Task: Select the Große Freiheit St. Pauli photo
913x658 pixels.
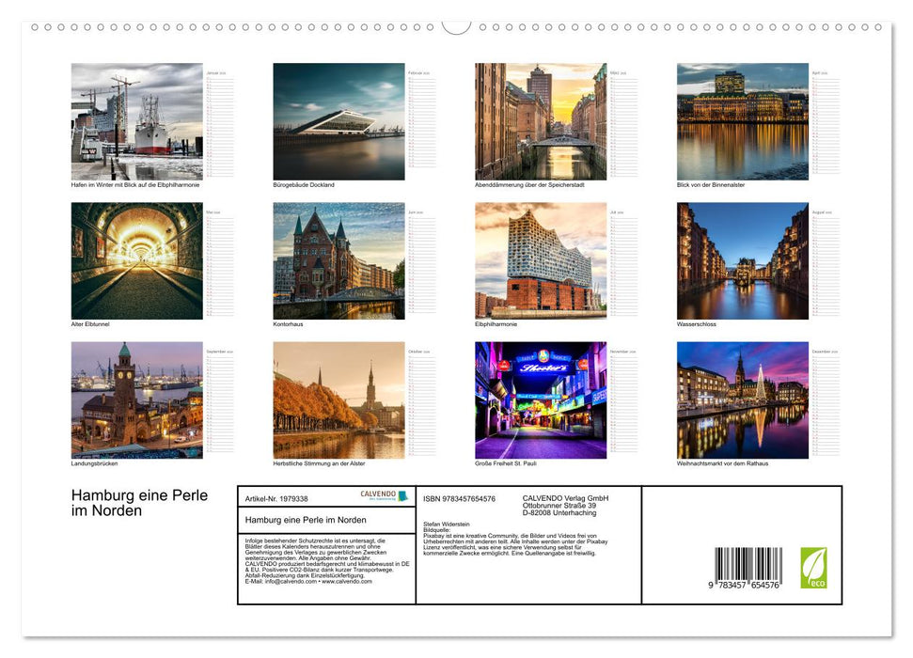Action: coord(541,399)
